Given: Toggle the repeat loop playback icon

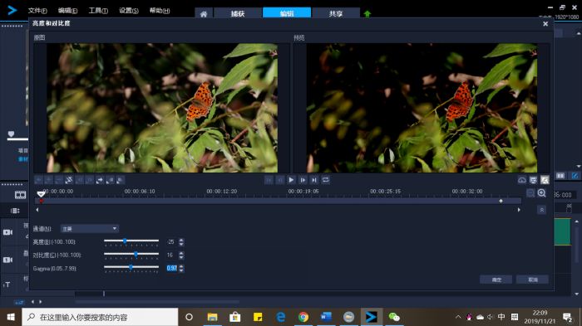Looking at the screenshot, I should click(x=326, y=180).
